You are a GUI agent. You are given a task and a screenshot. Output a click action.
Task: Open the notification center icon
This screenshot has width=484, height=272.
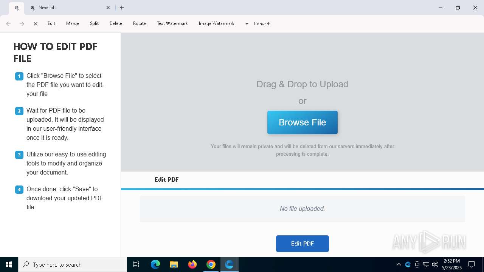point(472,264)
